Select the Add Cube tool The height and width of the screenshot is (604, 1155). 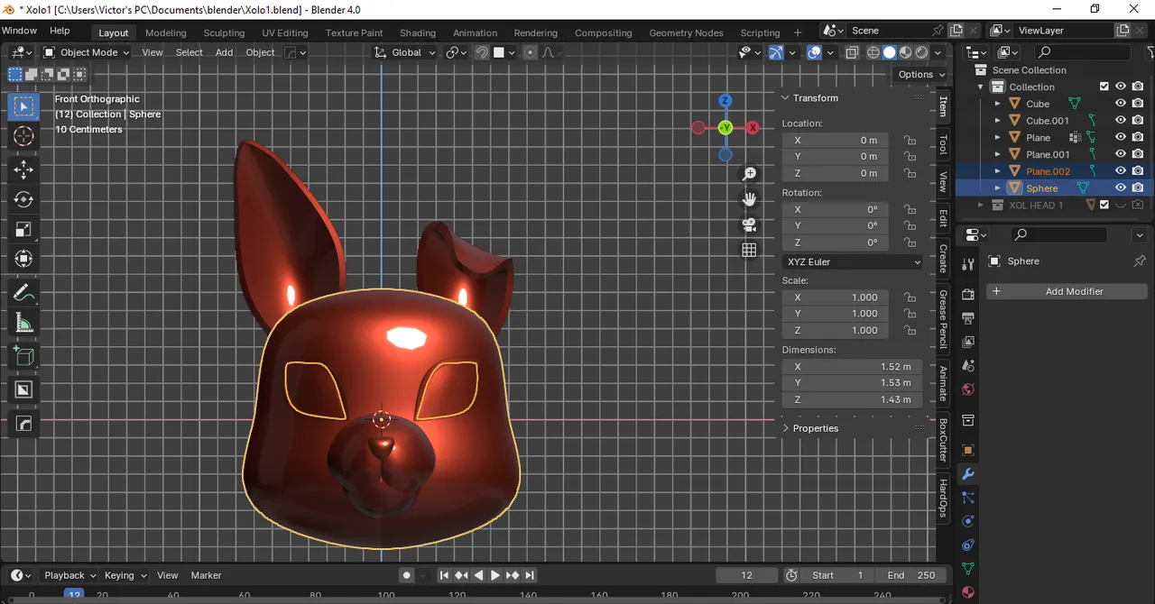click(x=23, y=356)
